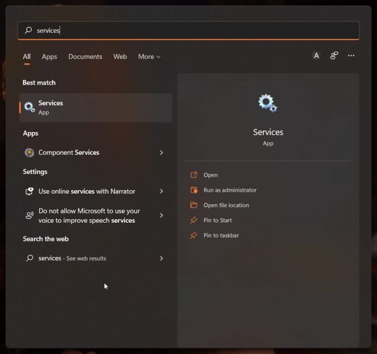
Task: Click the Open file location folder icon
Action: [194, 205]
